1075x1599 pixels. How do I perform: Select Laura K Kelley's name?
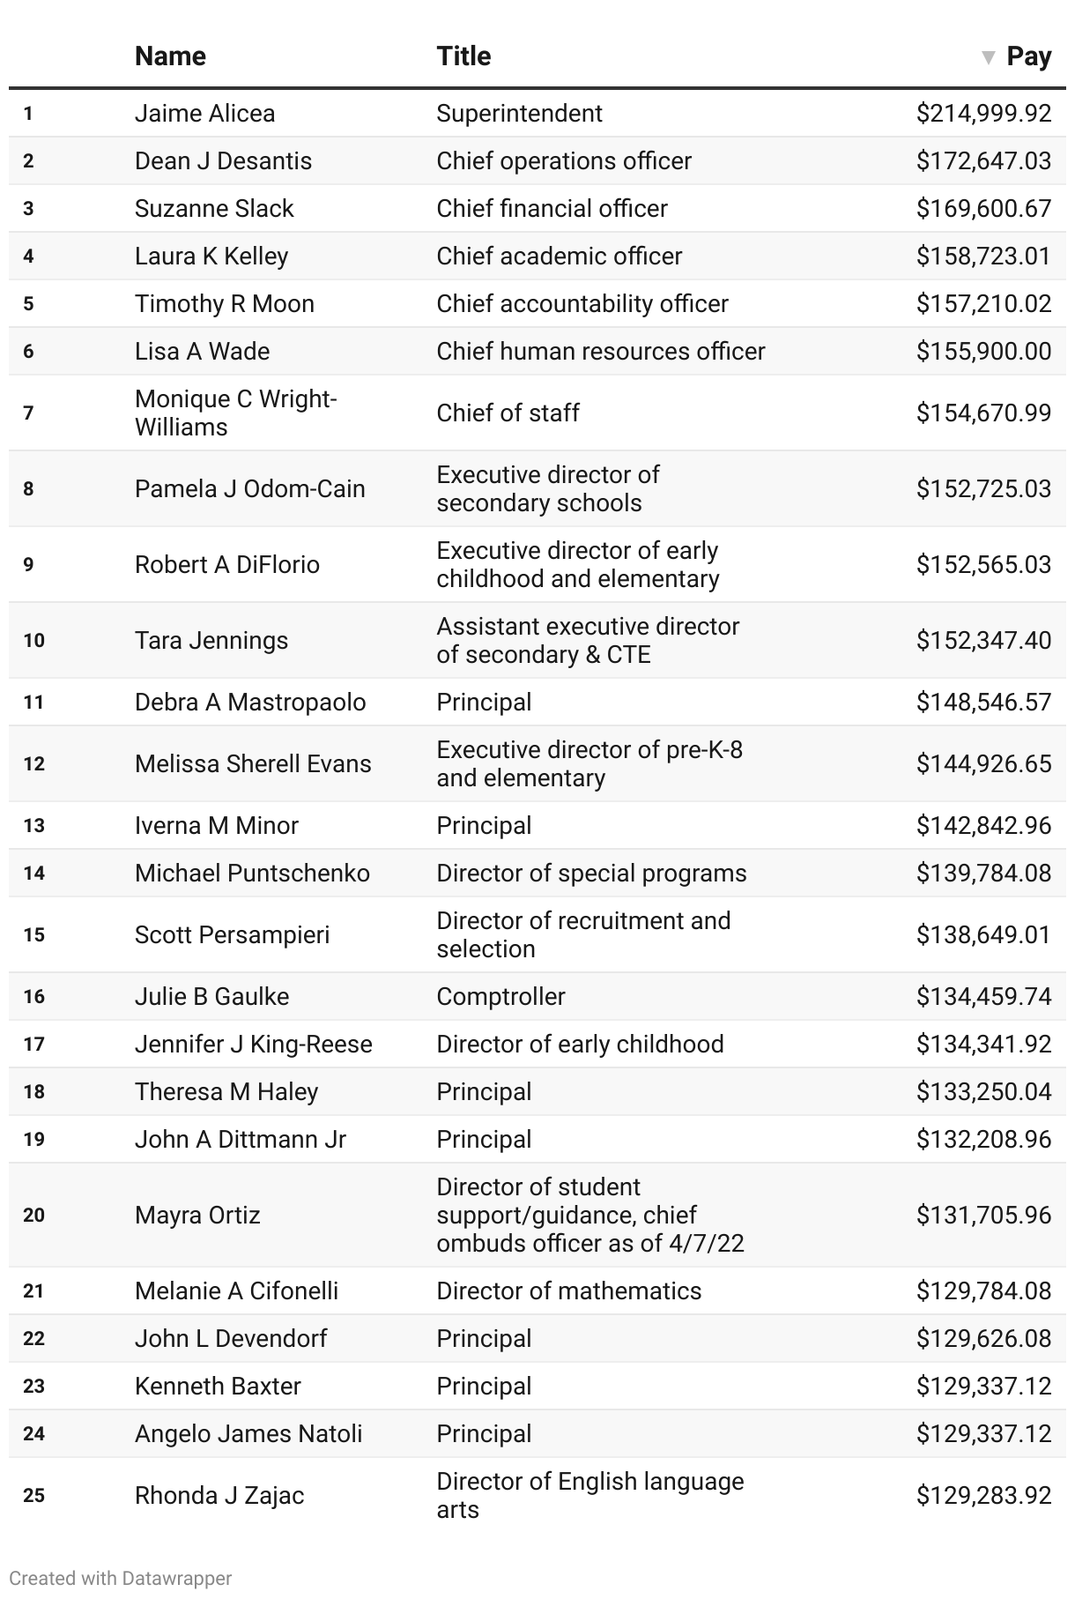[x=211, y=257]
